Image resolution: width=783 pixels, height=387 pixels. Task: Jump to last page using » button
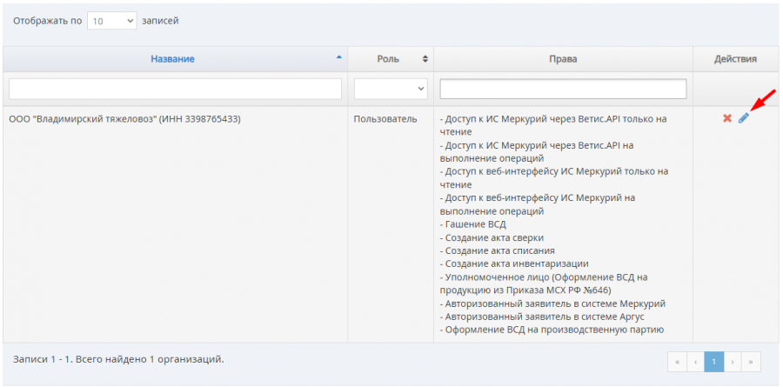[x=753, y=362]
